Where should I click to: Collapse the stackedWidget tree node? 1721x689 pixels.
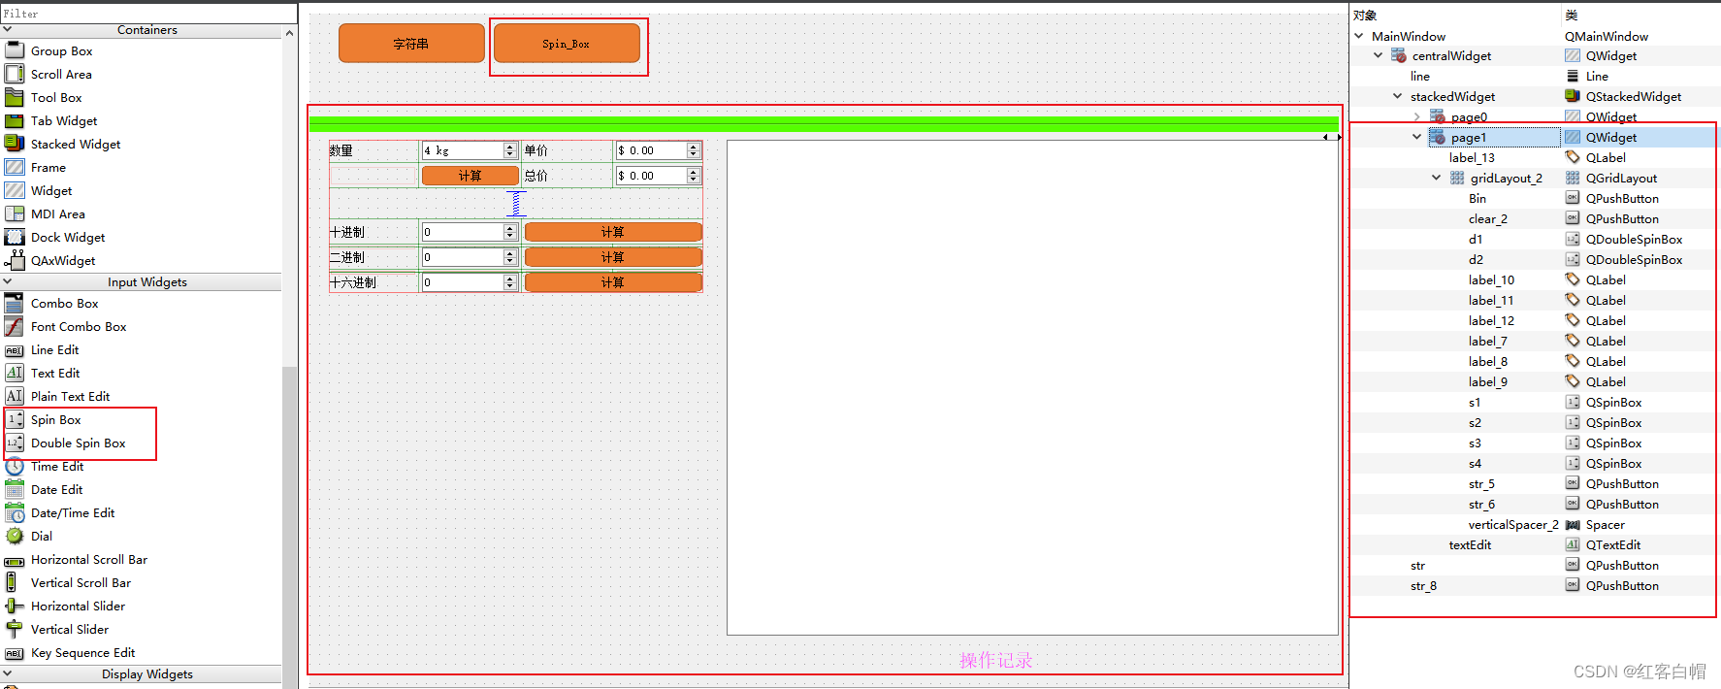(x=1398, y=96)
